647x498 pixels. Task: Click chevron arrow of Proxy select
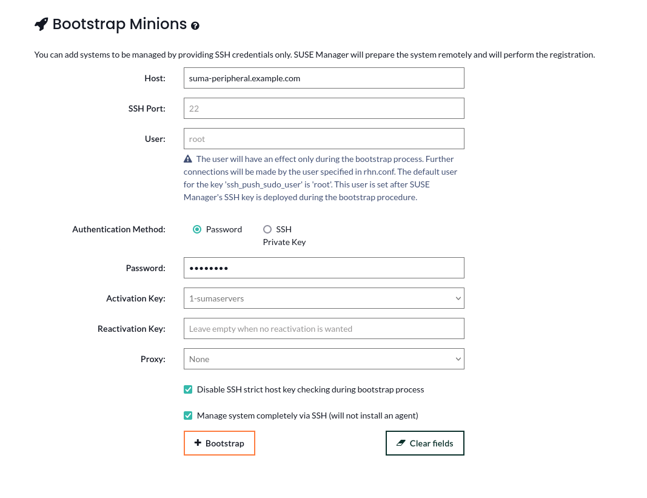pos(458,359)
